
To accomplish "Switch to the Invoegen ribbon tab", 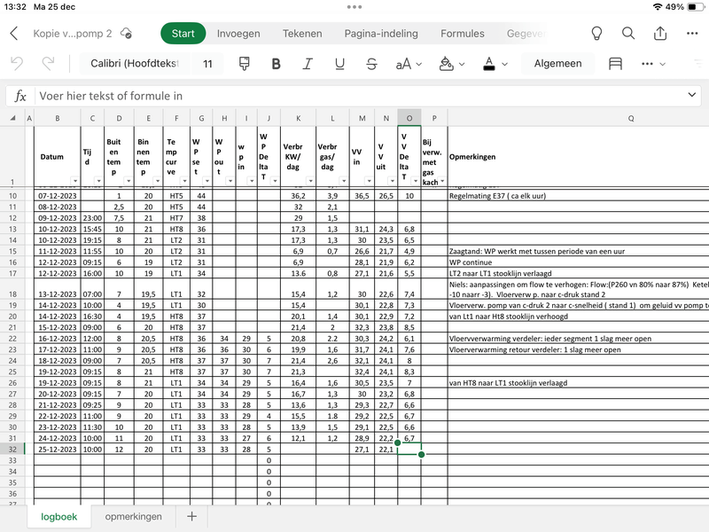I will click(x=238, y=34).
